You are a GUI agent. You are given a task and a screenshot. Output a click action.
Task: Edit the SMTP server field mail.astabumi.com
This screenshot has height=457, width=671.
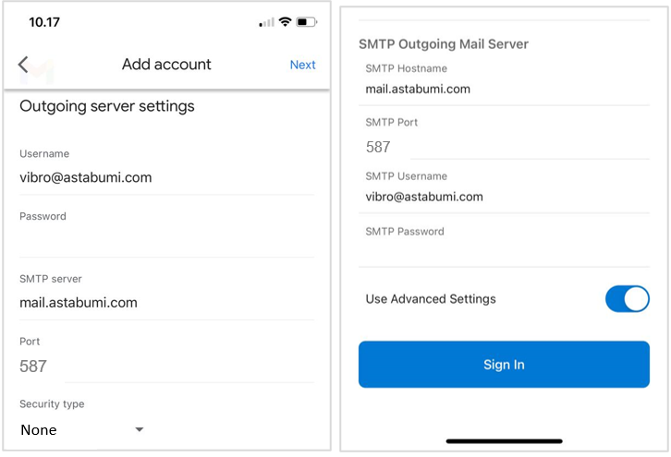(x=166, y=302)
